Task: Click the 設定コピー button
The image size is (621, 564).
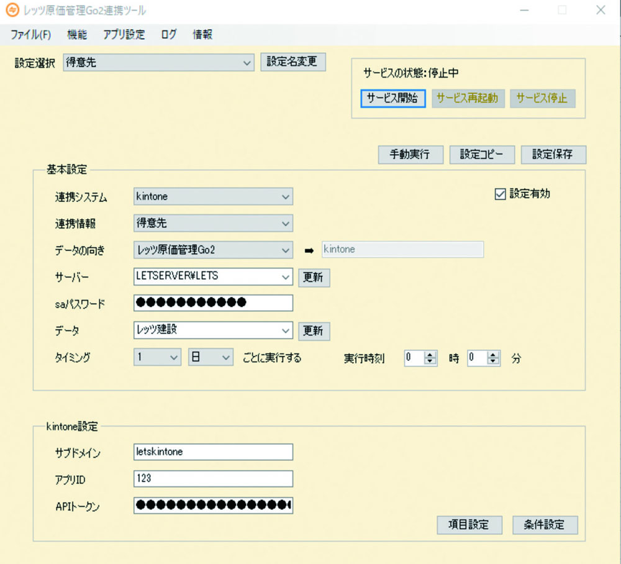Action: point(482,155)
